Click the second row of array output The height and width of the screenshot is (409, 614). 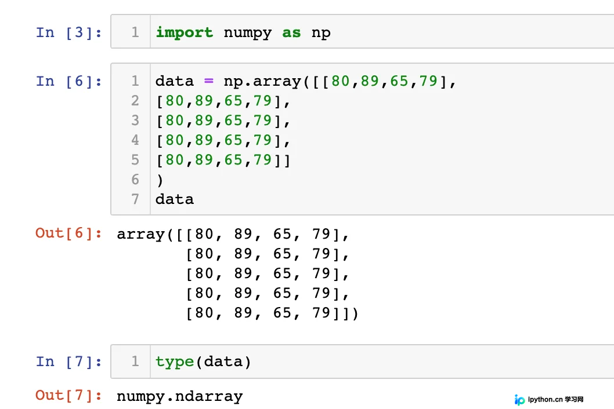click(x=268, y=254)
